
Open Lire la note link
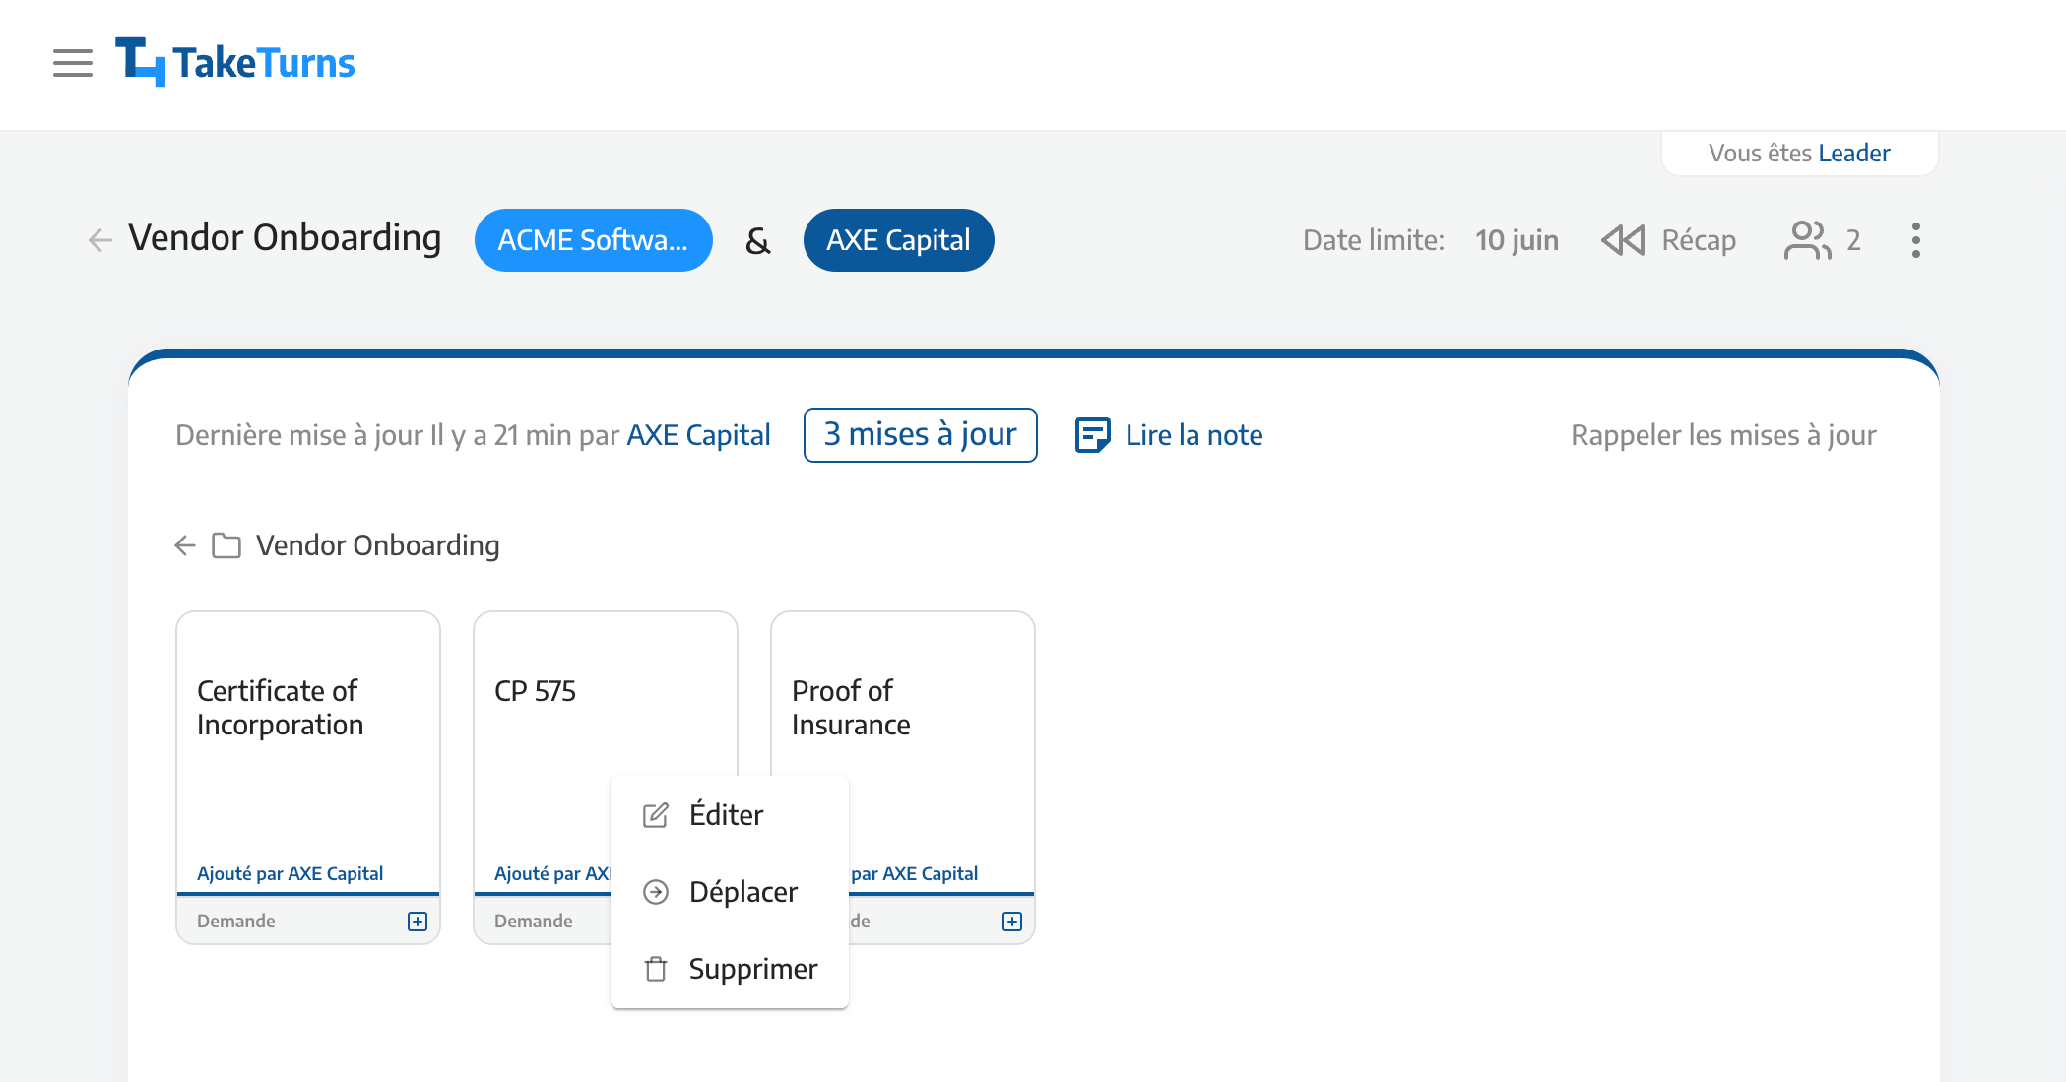[1194, 435]
